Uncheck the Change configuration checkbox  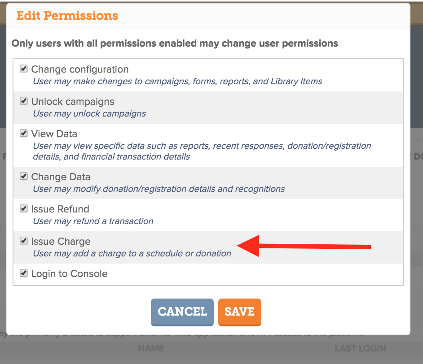pos(24,69)
